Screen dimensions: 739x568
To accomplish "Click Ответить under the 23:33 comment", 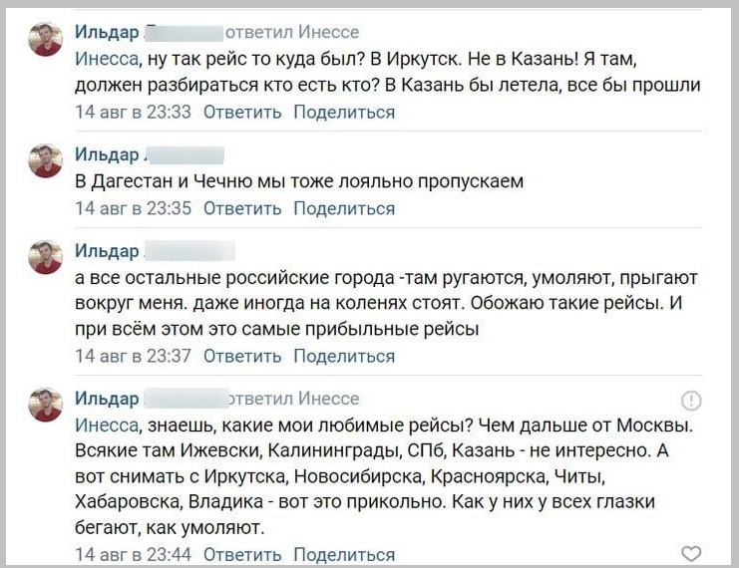I will pos(242,112).
